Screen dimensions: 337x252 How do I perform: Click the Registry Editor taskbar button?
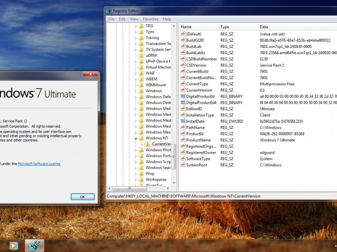tap(35, 246)
